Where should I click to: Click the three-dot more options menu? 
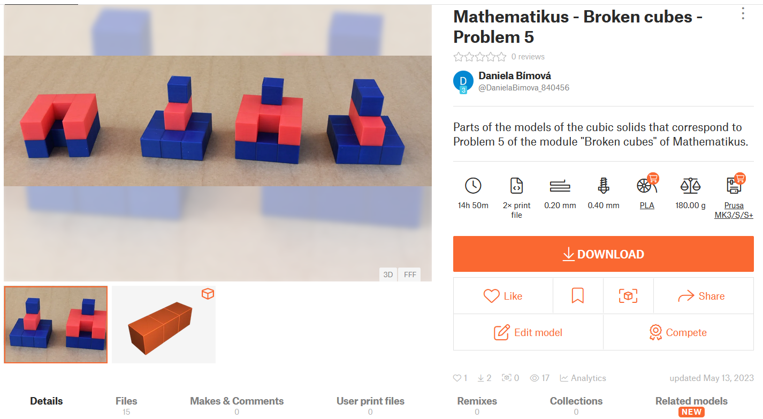743,14
